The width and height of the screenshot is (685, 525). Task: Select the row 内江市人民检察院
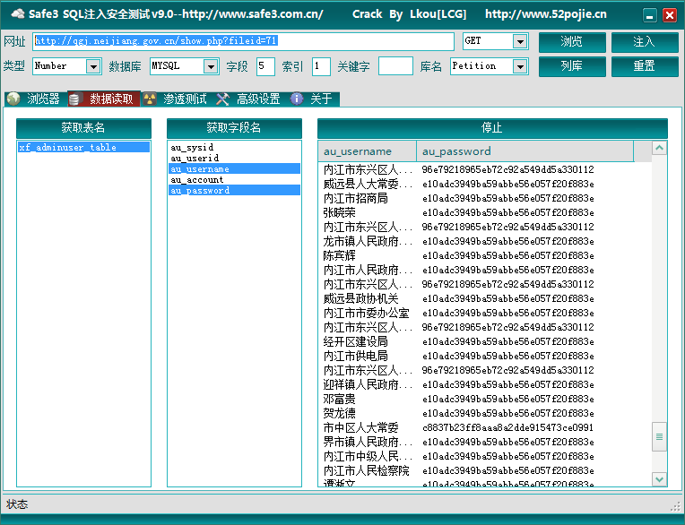[484, 470]
